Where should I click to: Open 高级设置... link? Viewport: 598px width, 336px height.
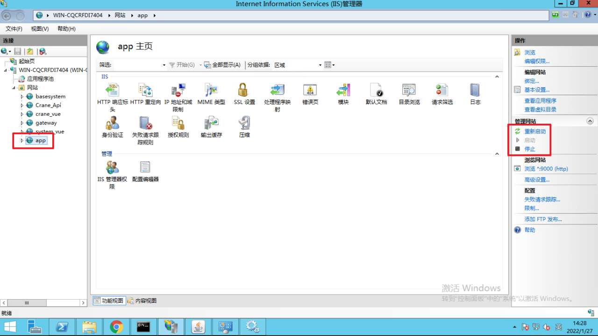[537, 180]
